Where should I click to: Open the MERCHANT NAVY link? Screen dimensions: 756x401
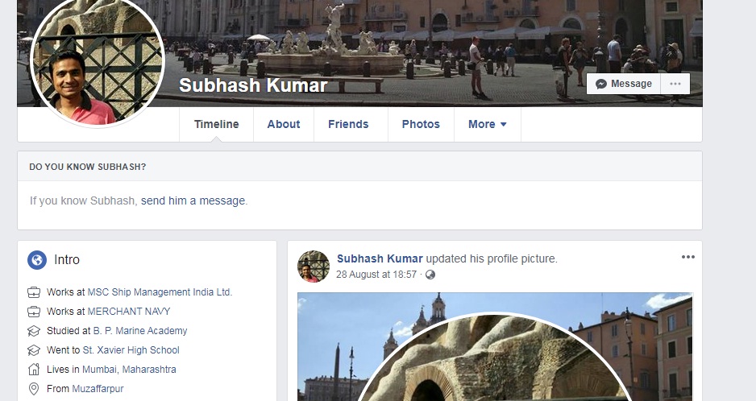(x=129, y=312)
